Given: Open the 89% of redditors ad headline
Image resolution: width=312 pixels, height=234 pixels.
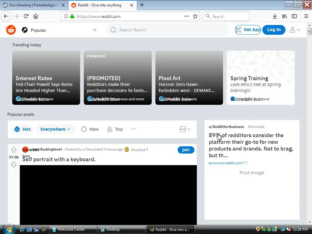Looking at the screenshot, I should [251, 145].
